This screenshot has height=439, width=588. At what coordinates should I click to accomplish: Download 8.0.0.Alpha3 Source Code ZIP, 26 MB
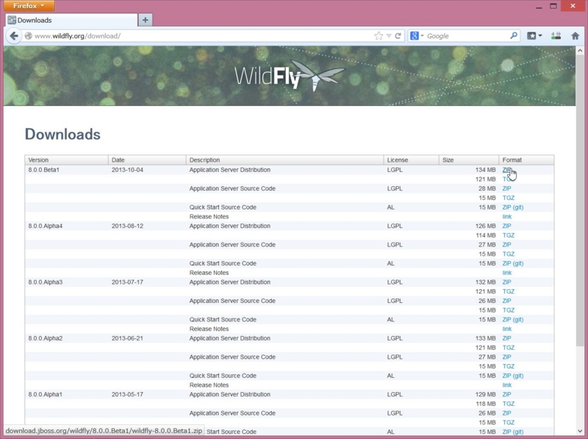[x=506, y=301]
